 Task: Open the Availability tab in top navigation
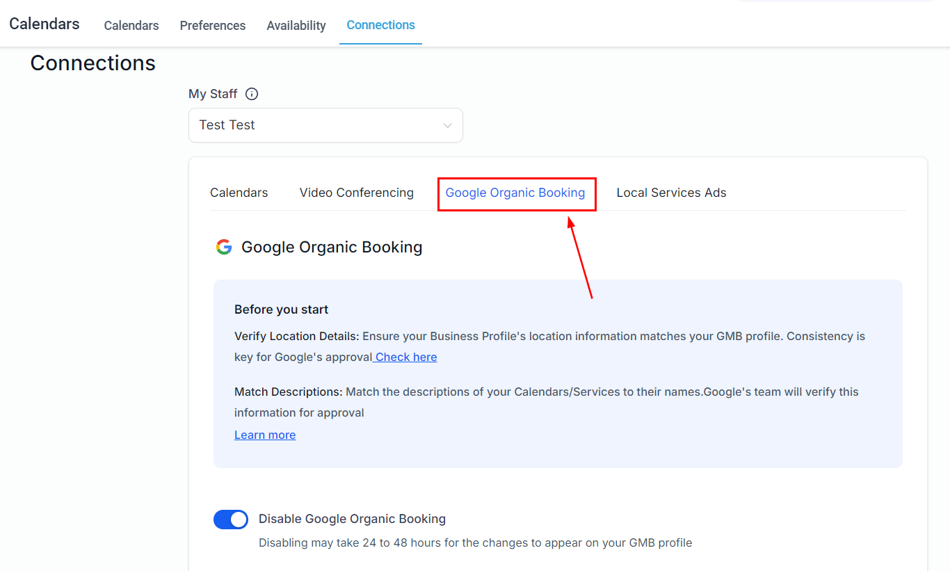point(296,26)
